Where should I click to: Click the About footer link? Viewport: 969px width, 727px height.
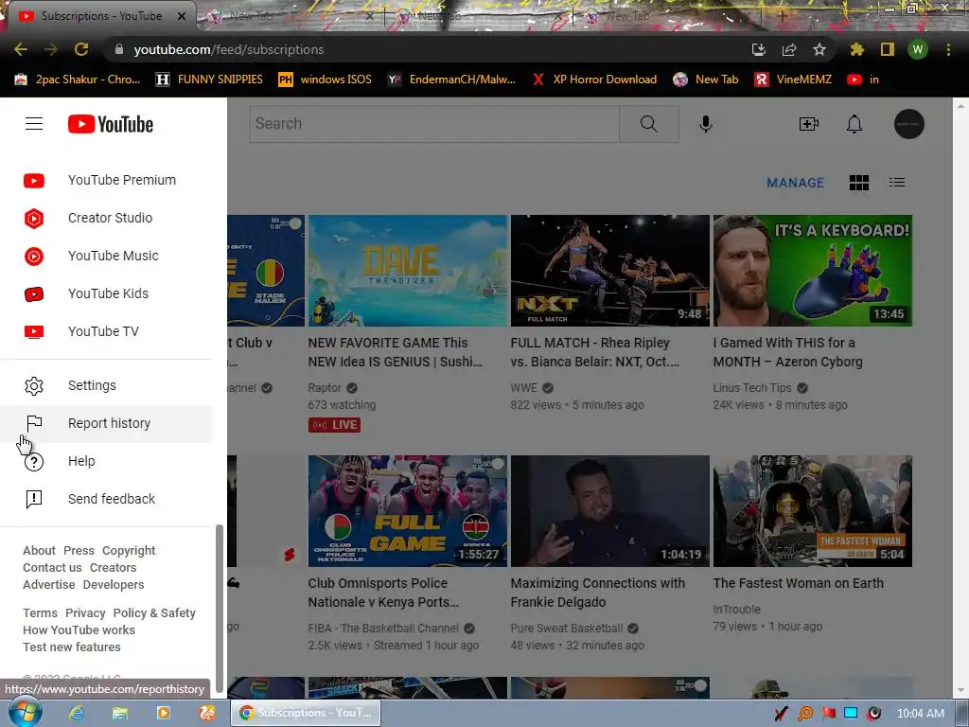point(39,550)
